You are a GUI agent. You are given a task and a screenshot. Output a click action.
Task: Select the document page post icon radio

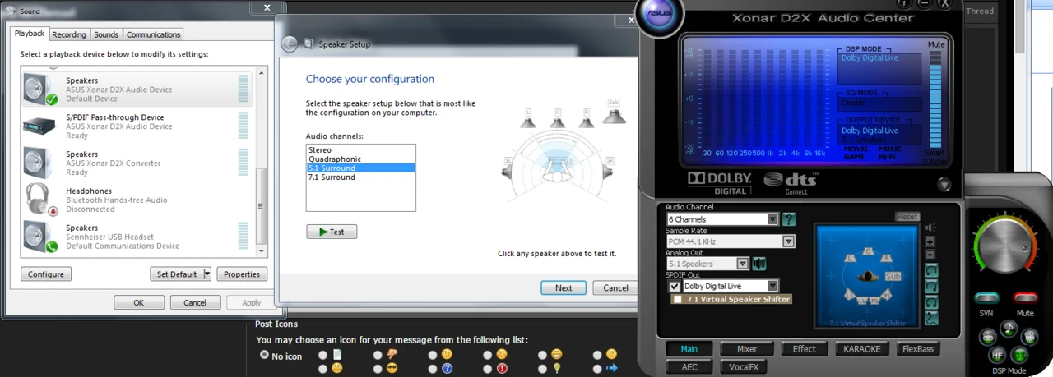pyautogui.click(x=322, y=356)
